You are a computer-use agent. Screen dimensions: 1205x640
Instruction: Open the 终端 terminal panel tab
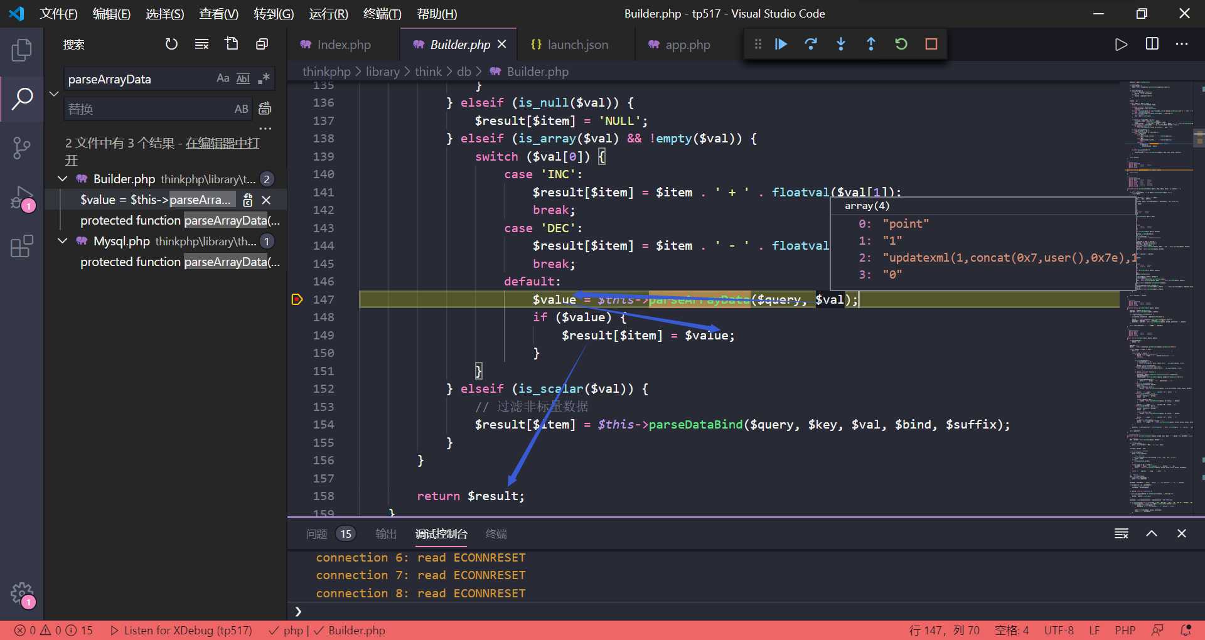(x=496, y=533)
